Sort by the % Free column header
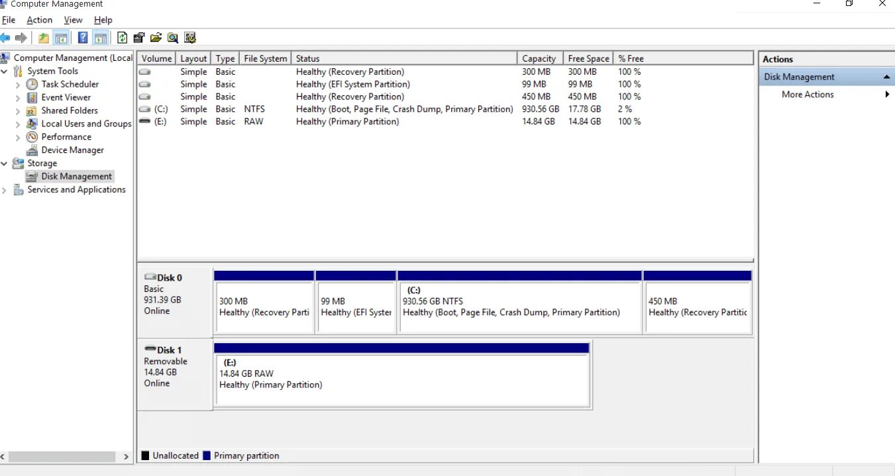 (x=684, y=58)
